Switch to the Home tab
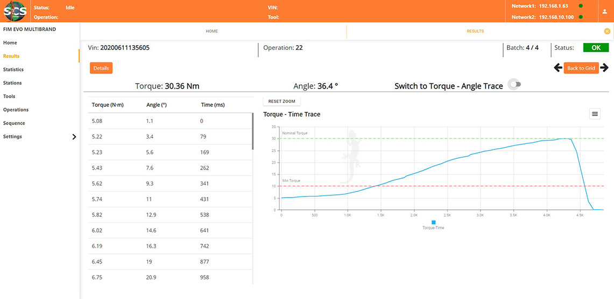This screenshot has width=614, height=299. click(212, 31)
